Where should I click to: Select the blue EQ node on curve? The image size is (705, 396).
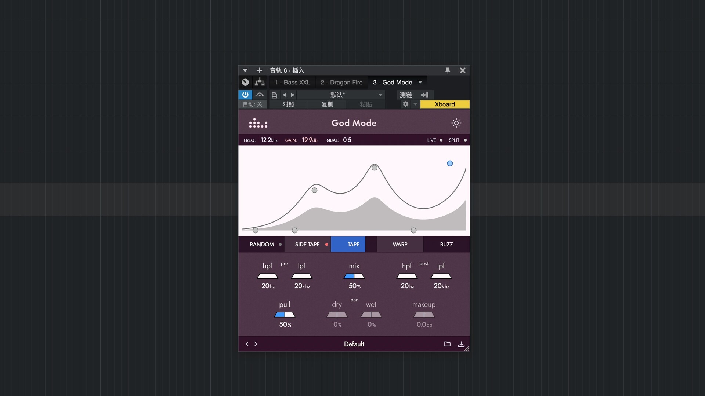450,164
